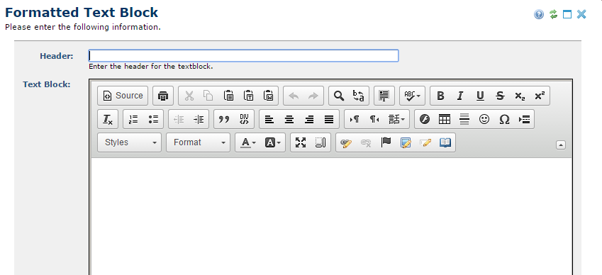Open the ABC spell check dropdown

413,96
